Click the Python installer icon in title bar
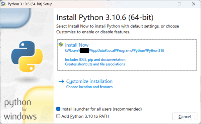The height and width of the screenshot is (124, 201). (x=3, y=4)
